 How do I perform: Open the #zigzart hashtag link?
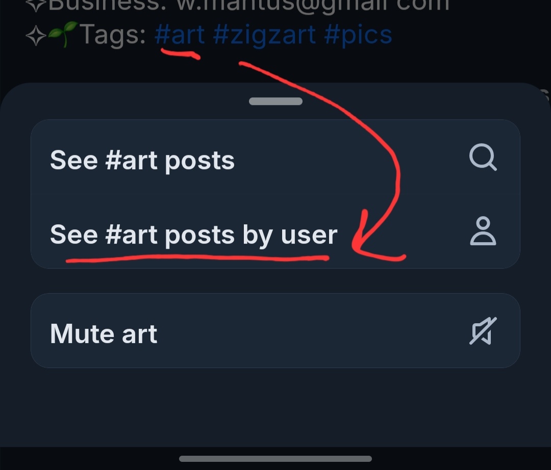pos(263,35)
